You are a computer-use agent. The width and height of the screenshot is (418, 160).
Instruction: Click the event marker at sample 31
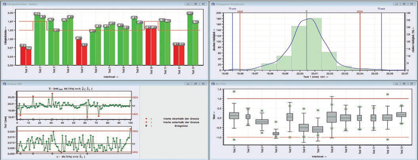pyautogui.click(x=52, y=119)
